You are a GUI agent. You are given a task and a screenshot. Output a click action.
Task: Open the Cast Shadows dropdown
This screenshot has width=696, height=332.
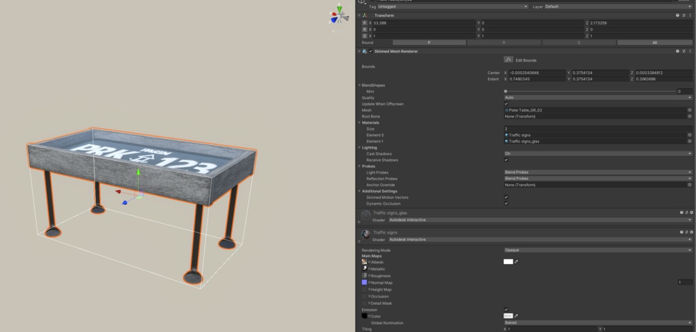[x=598, y=153]
